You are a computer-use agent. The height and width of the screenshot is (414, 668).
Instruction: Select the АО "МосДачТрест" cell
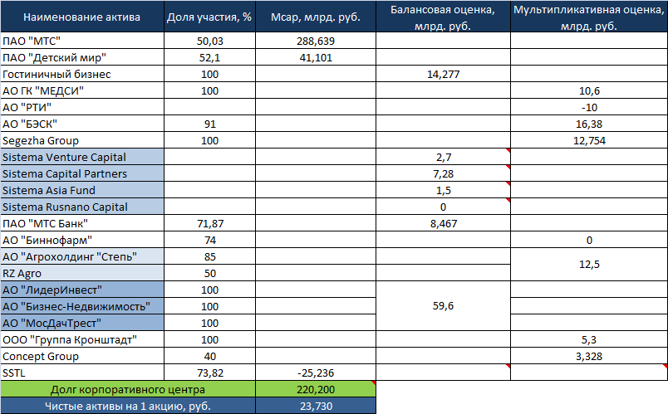[x=81, y=323]
